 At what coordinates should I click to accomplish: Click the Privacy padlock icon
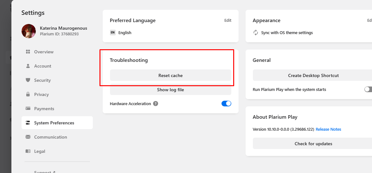tap(28, 94)
